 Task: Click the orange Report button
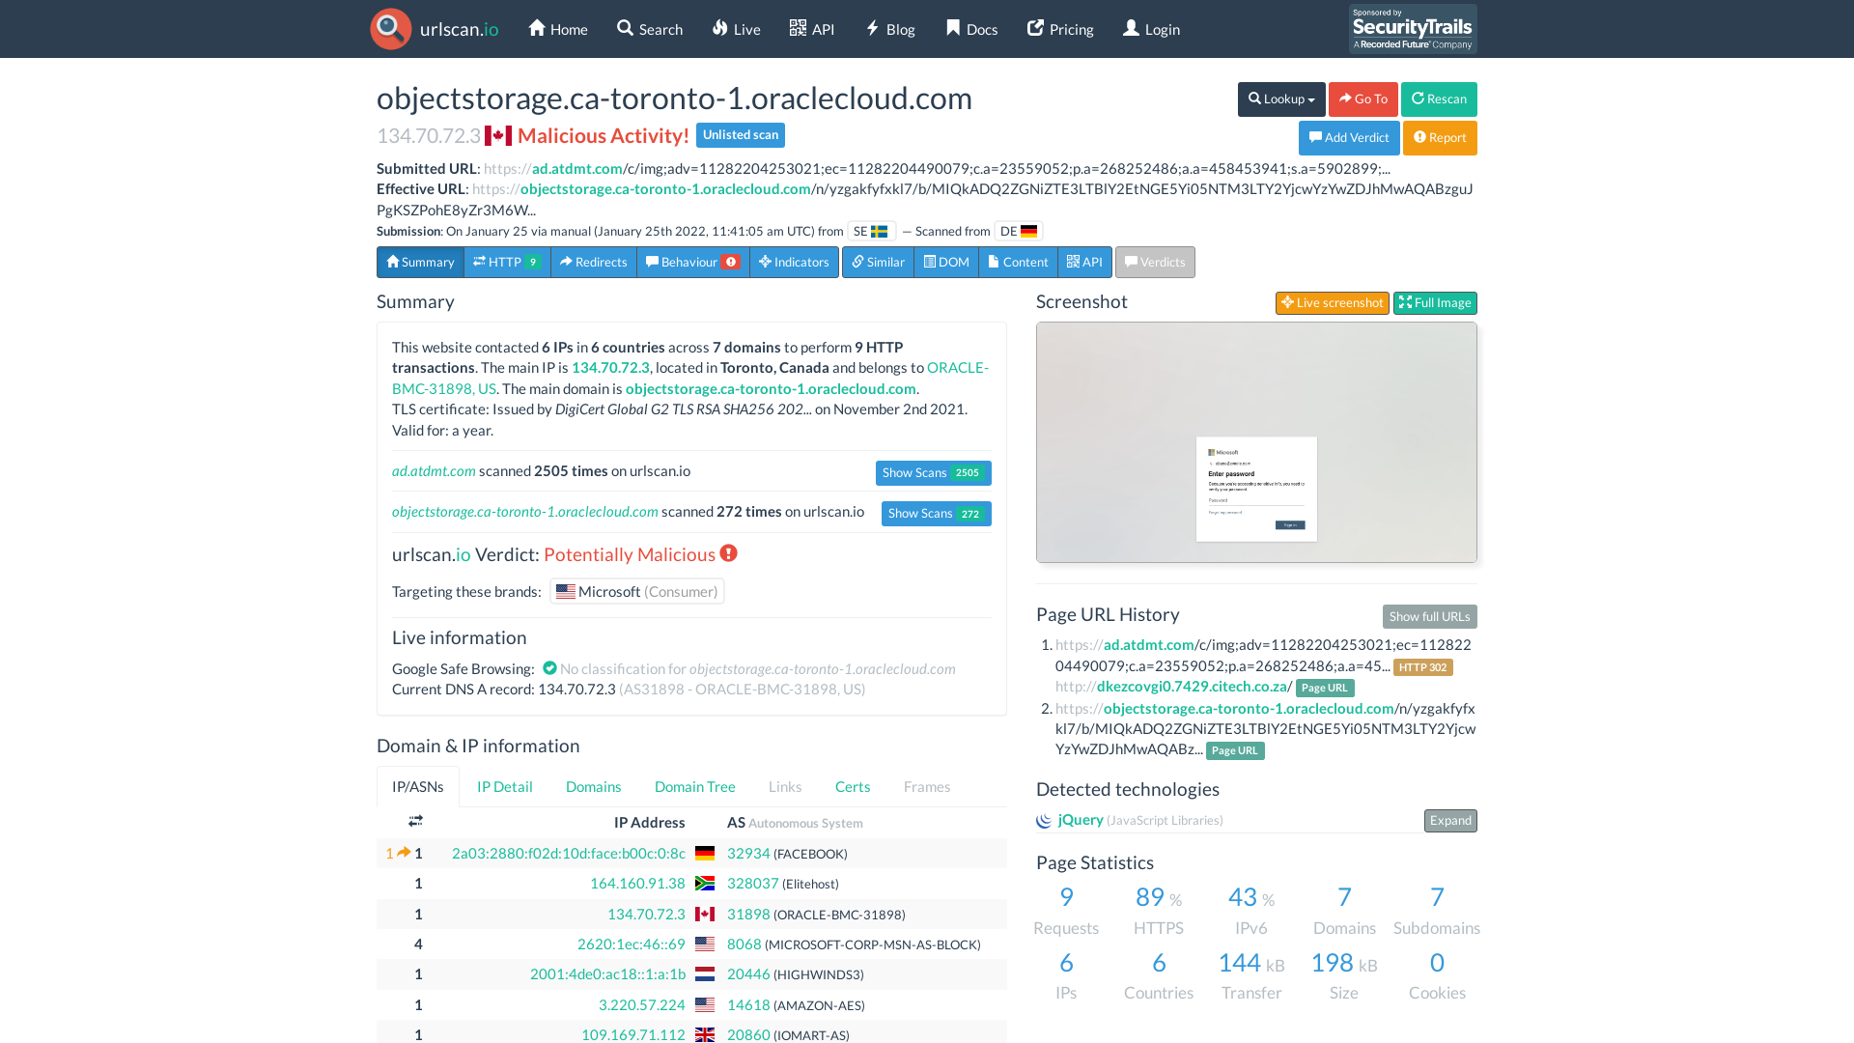coord(1440,138)
